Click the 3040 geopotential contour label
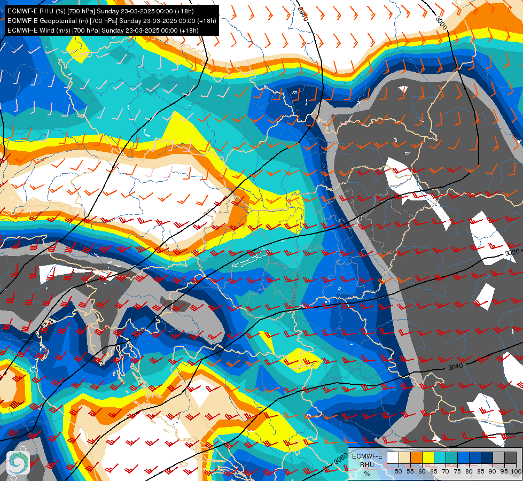The image size is (523, 481). tap(456, 366)
